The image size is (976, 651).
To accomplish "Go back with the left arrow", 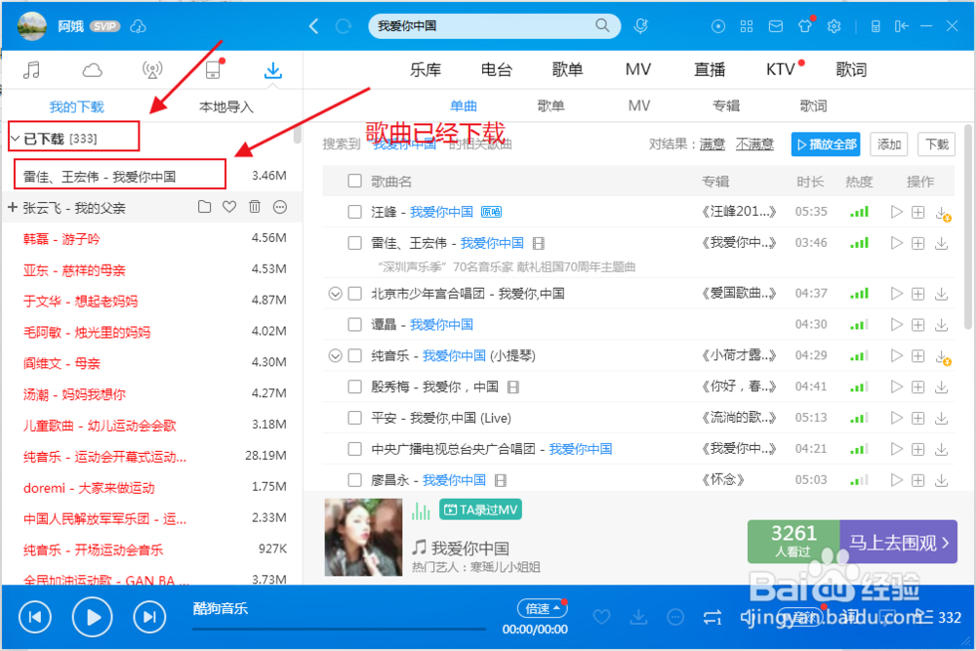I will 313,26.
